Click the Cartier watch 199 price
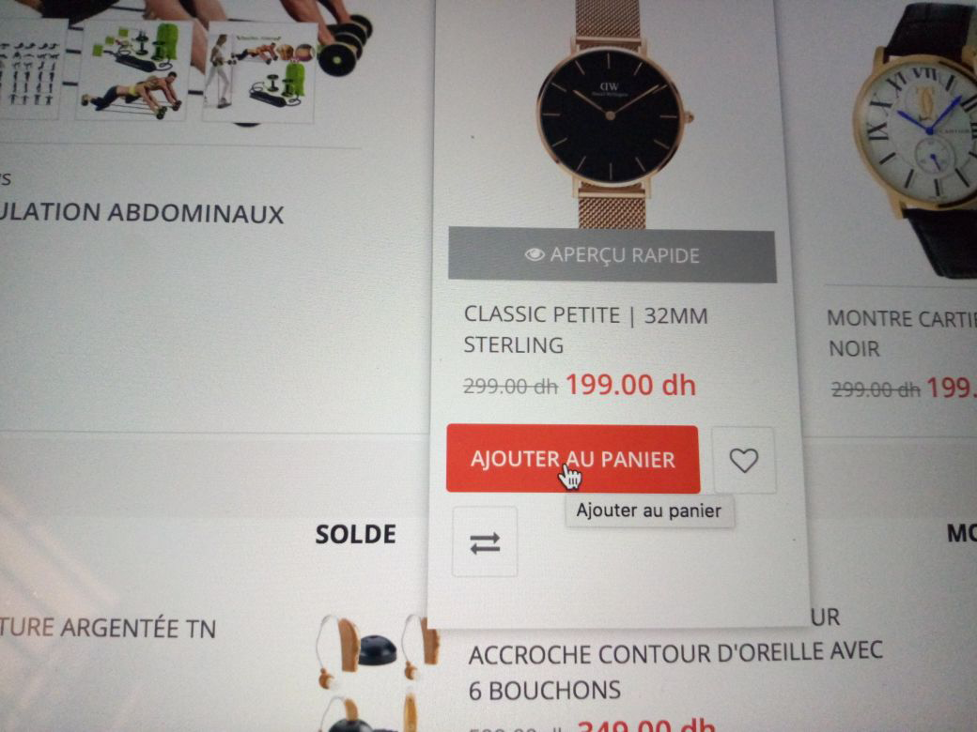This screenshot has height=732, width=977. click(952, 388)
